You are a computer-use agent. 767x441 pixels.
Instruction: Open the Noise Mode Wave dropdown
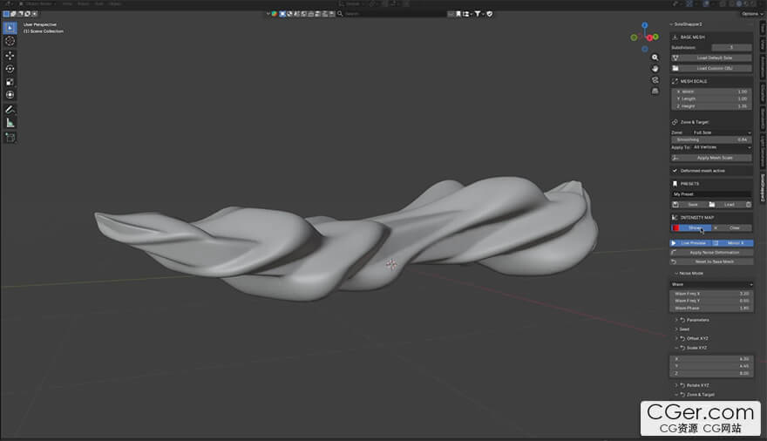tap(711, 284)
